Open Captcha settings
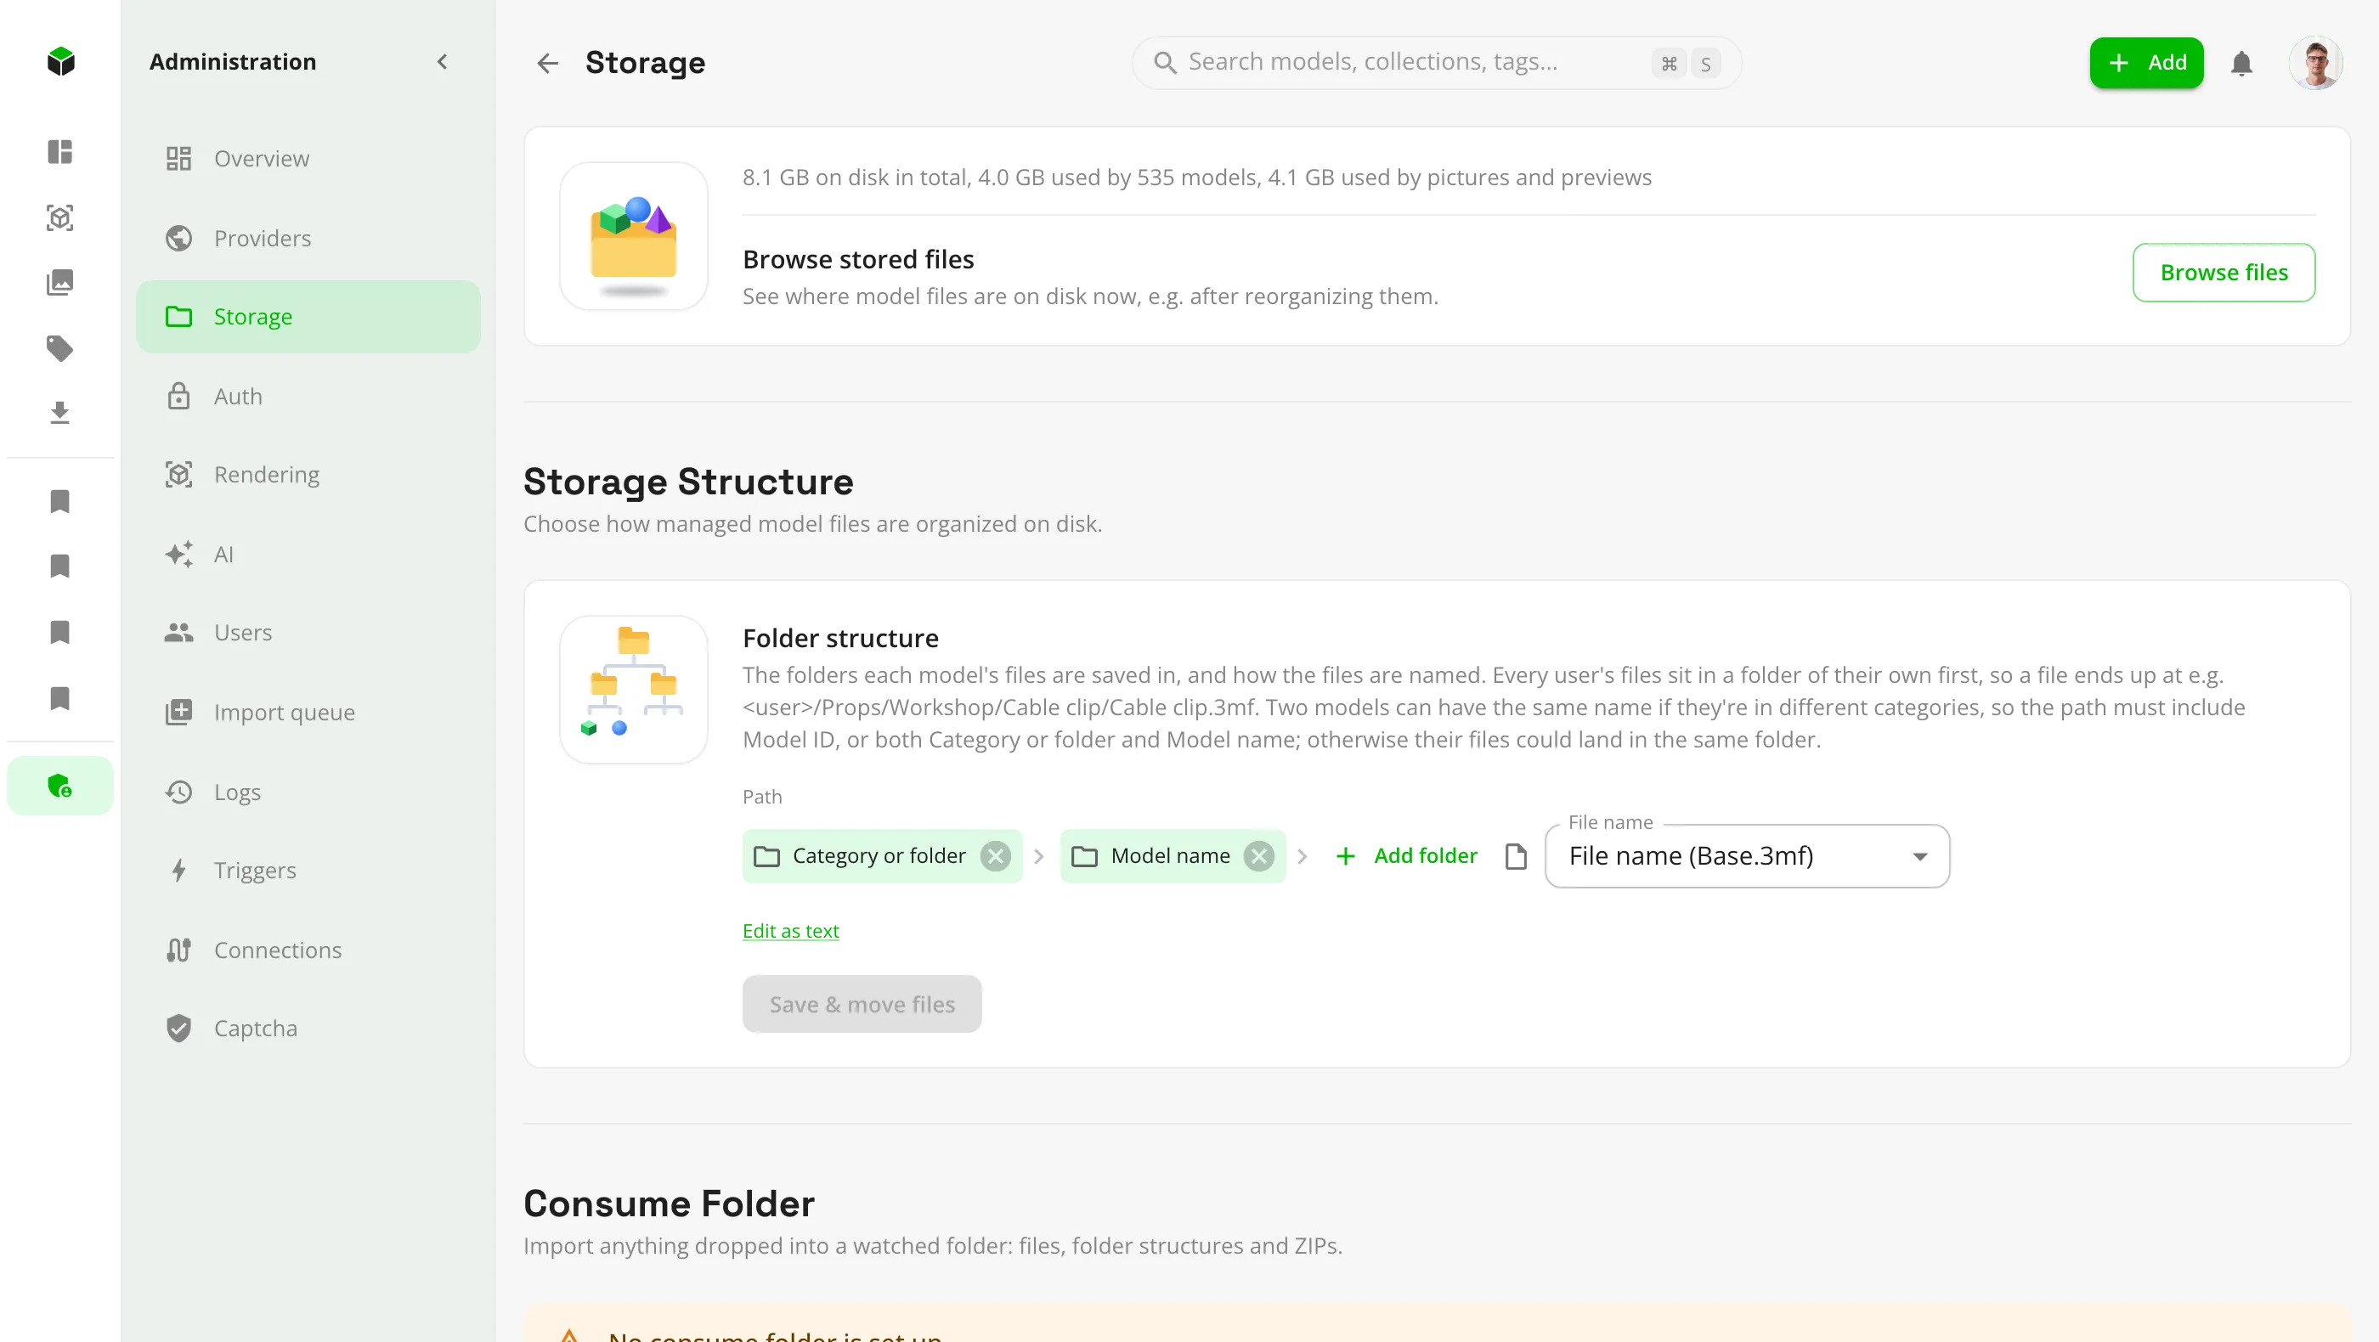This screenshot has height=1342, width=2379. 308,1029
